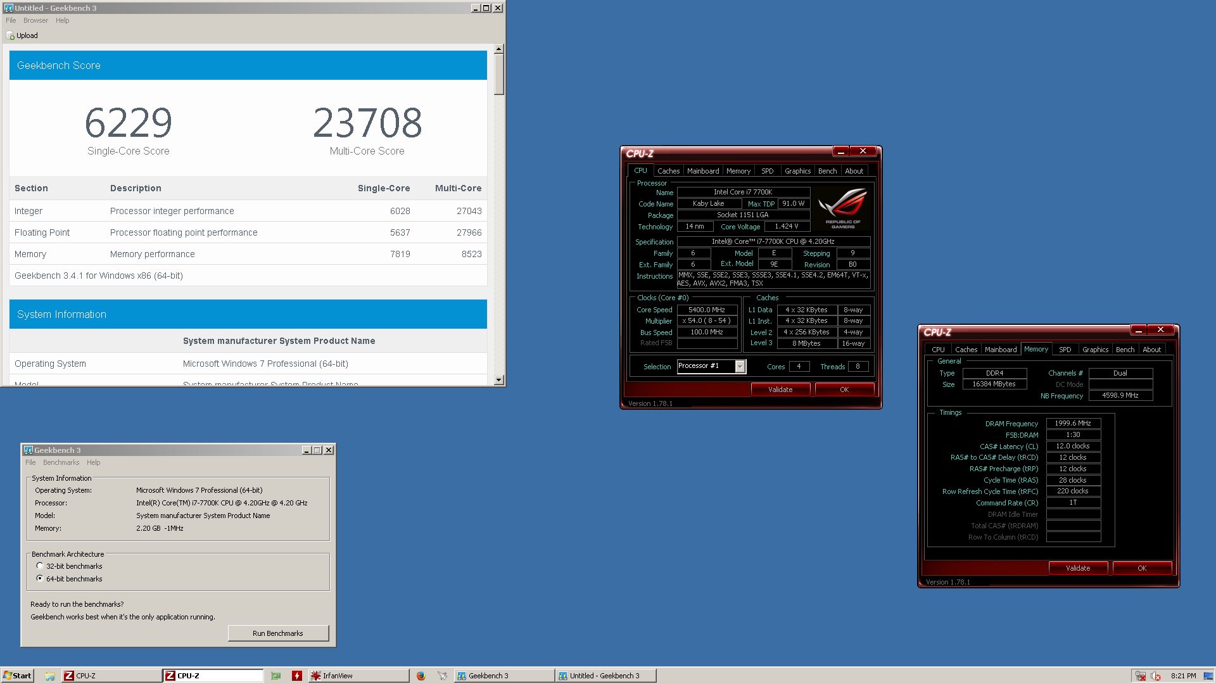
Task: Click the scroll up arrow in Geekbench results
Action: 499,49
